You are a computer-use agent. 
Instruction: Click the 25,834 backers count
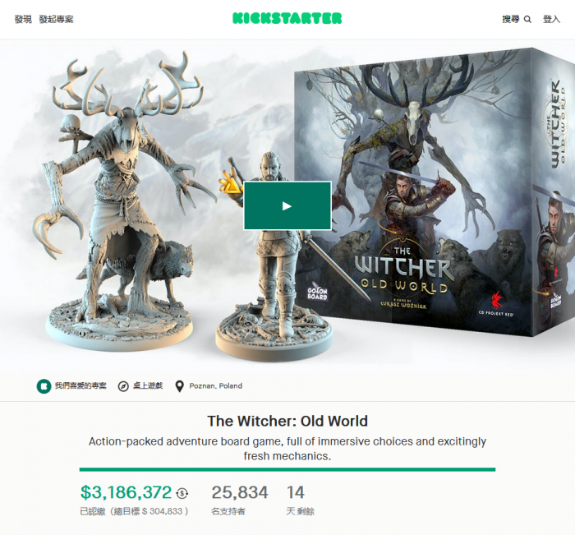pos(240,492)
